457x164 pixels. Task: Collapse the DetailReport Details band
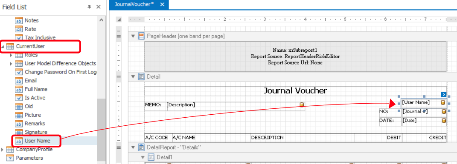pyautogui.click(x=133, y=147)
